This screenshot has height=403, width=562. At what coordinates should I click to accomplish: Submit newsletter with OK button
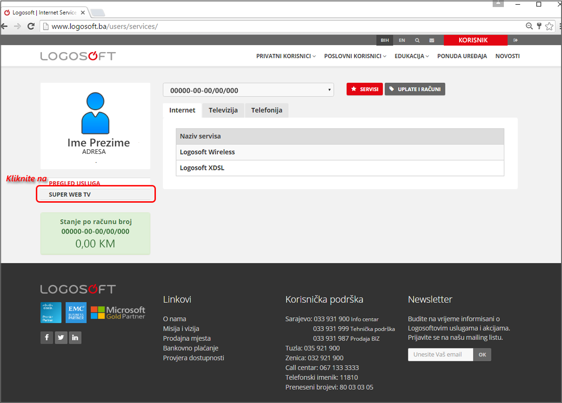[x=482, y=355]
